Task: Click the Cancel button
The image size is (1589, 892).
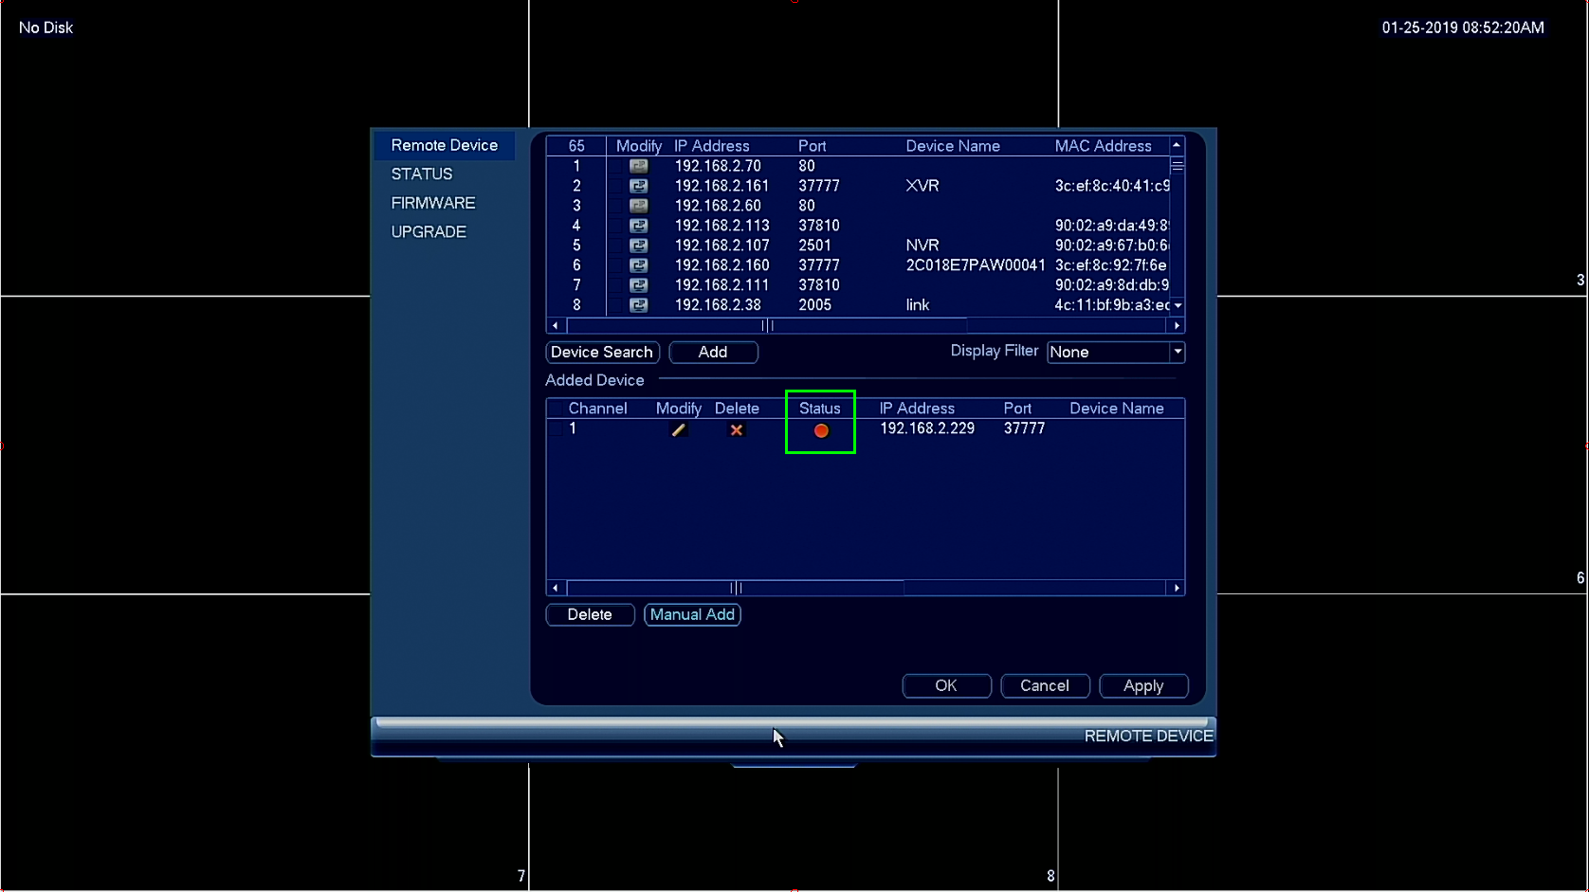Action: (x=1045, y=685)
